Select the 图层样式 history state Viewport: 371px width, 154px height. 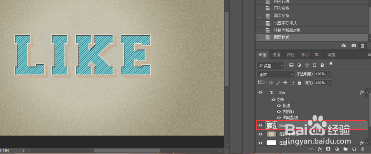coord(312,38)
